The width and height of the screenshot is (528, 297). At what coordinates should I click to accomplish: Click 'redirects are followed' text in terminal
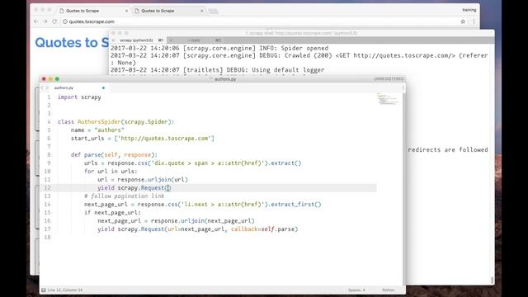pyautogui.click(x=448, y=150)
